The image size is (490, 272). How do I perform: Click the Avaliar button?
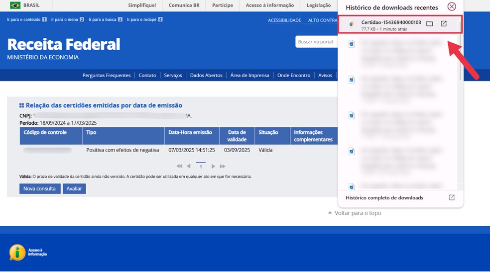click(x=74, y=189)
